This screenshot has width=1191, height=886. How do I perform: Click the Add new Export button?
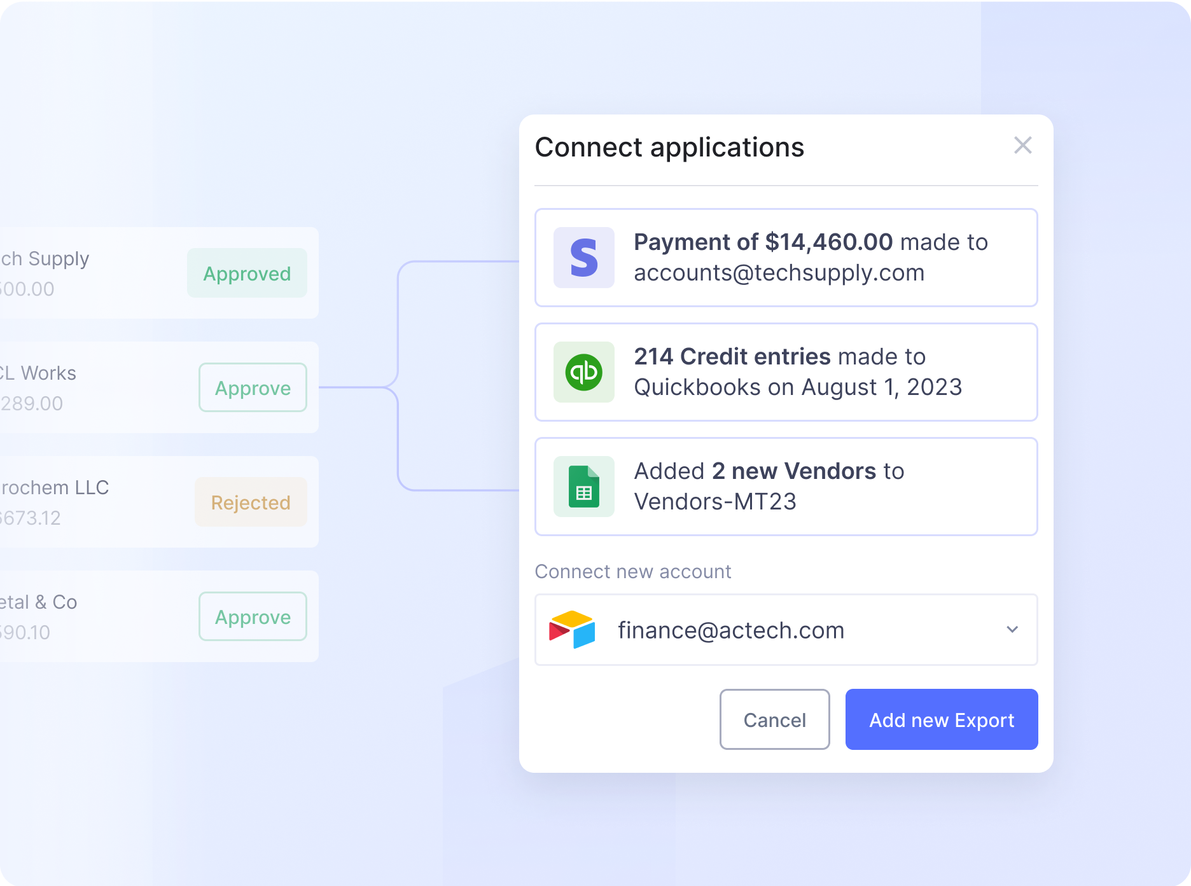click(941, 719)
